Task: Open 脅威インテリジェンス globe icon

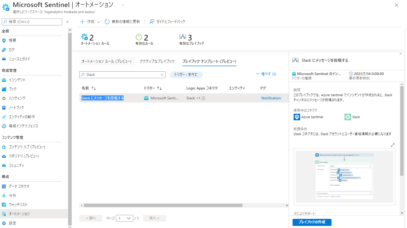Action: coord(4,126)
